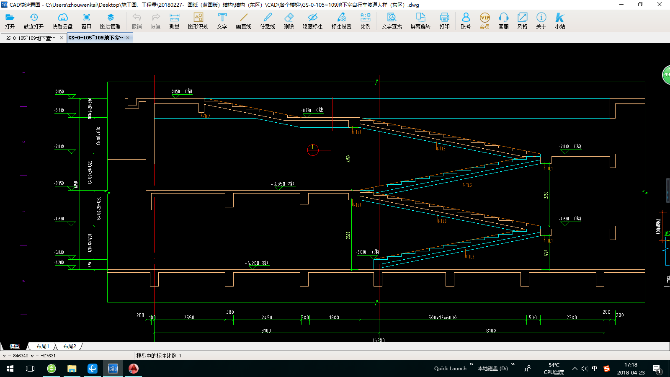Open 文字查找 text search
Viewport: 670px width, 377px height.
(392, 21)
